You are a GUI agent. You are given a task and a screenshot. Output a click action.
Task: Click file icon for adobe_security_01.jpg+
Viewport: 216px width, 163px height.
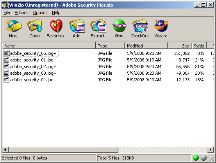pyautogui.click(x=6, y=60)
